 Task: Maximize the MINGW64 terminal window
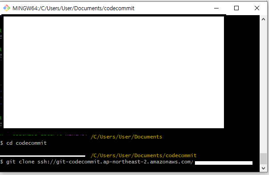point(236,8)
